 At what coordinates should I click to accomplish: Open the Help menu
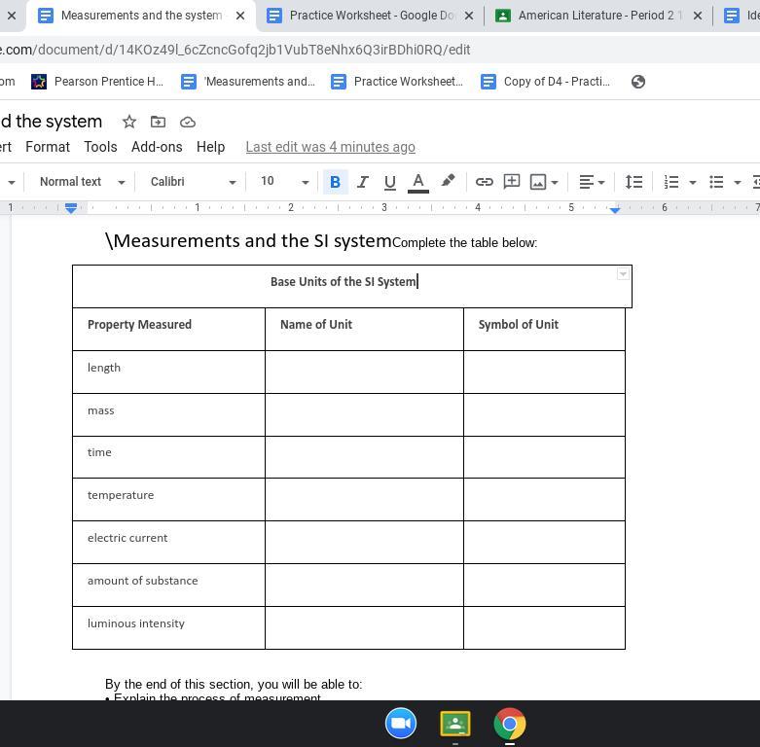tap(210, 147)
